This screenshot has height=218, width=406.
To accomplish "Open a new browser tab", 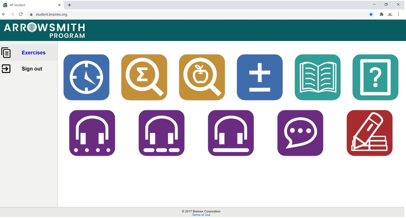I will [69, 5].
